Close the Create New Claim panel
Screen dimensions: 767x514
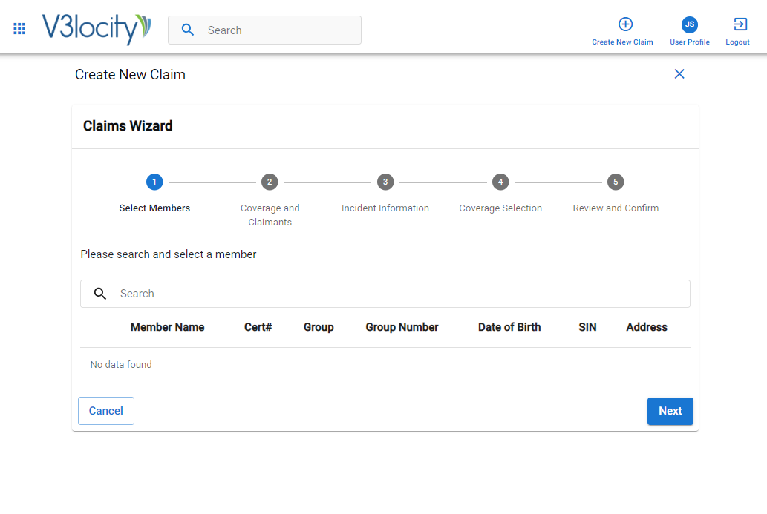(679, 74)
